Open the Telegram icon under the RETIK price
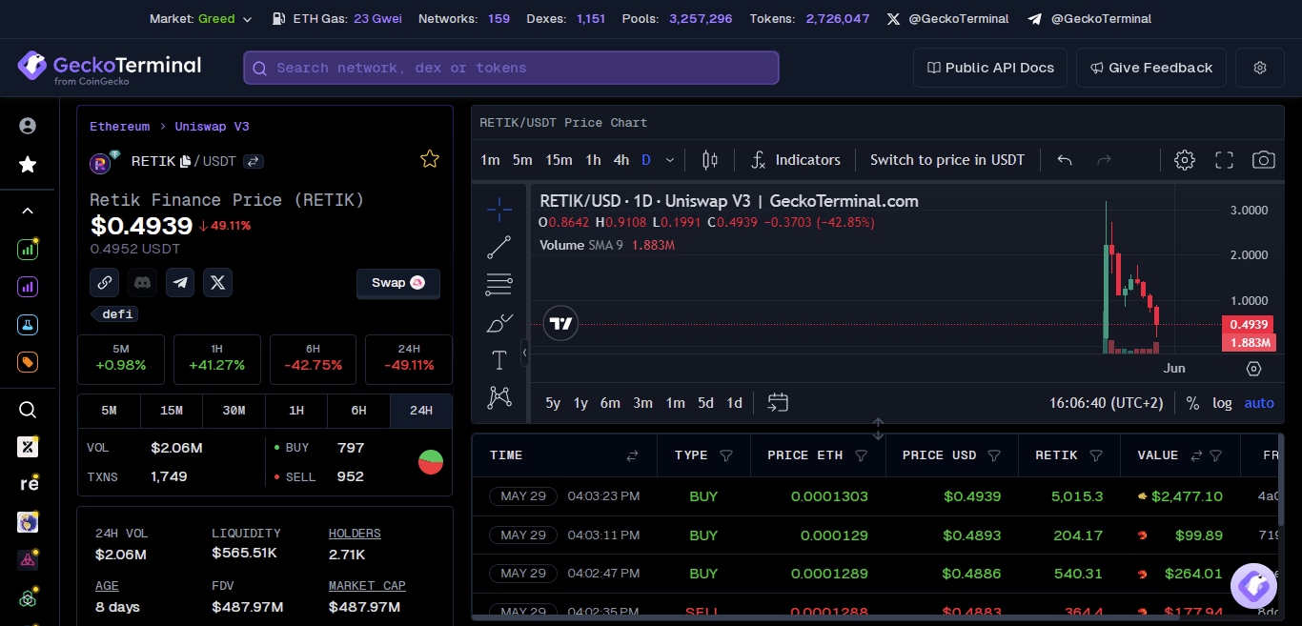1302x626 pixels. 180,283
